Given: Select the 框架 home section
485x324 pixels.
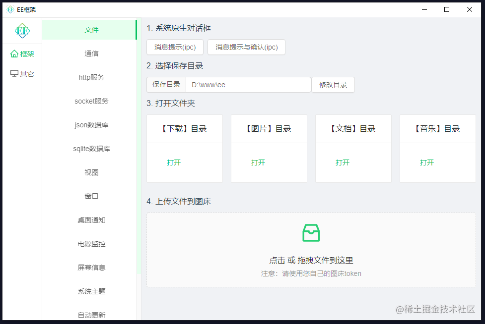Looking at the screenshot, I should pyautogui.click(x=22, y=54).
